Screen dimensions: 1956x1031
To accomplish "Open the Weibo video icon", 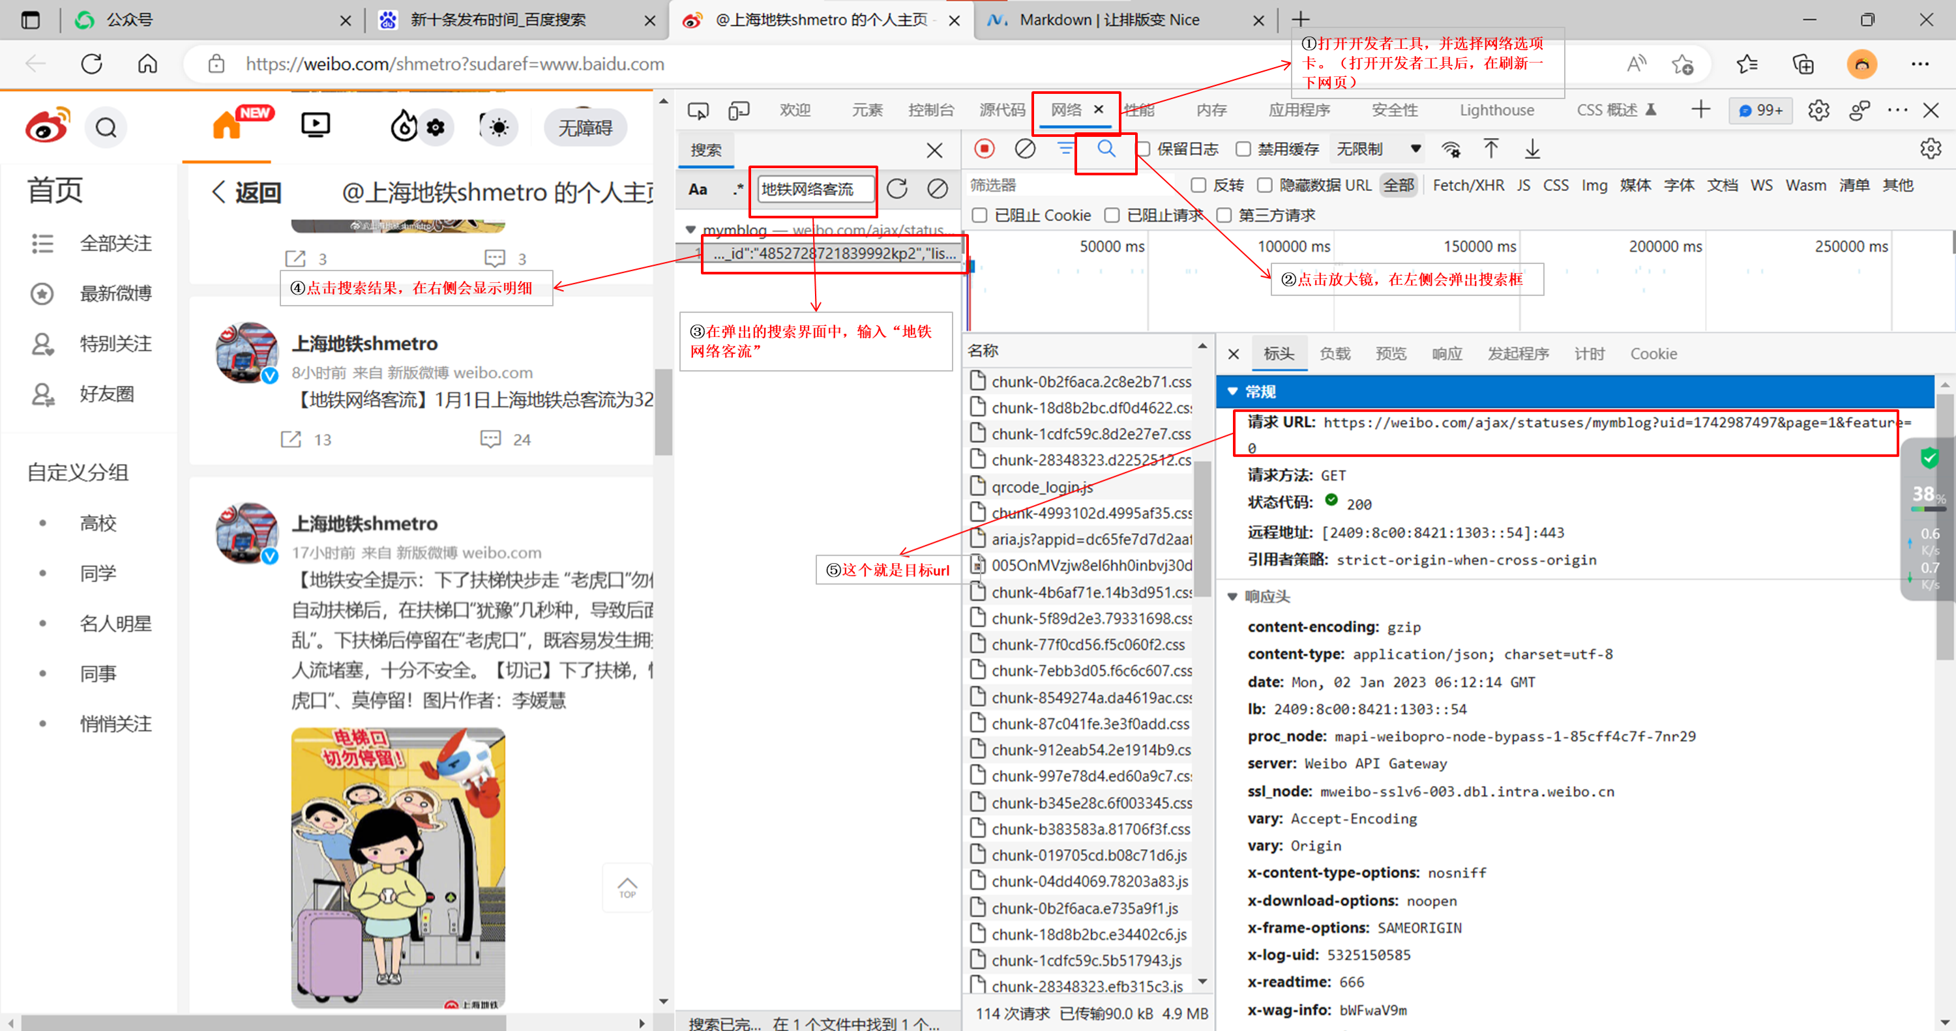I will [x=315, y=125].
